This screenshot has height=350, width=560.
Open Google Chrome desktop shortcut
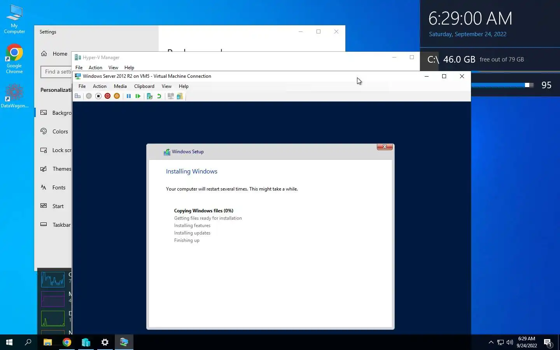tap(14, 59)
